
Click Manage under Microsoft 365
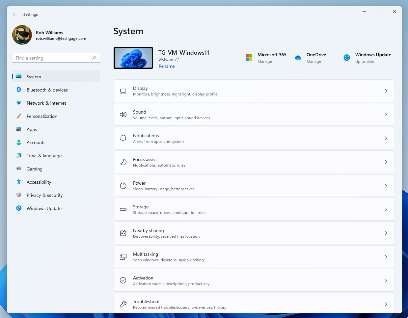pos(265,62)
